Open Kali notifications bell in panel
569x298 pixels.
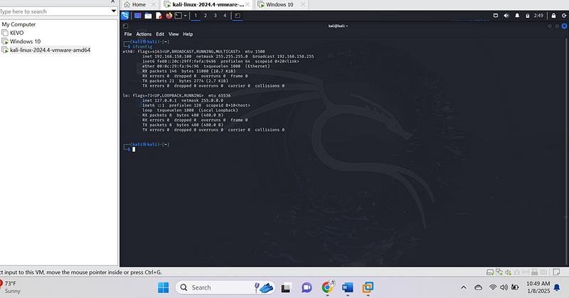point(517,16)
